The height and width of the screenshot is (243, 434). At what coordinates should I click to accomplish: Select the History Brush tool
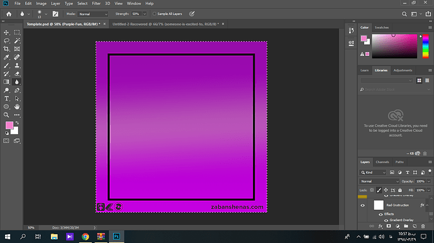pyautogui.click(x=6, y=74)
